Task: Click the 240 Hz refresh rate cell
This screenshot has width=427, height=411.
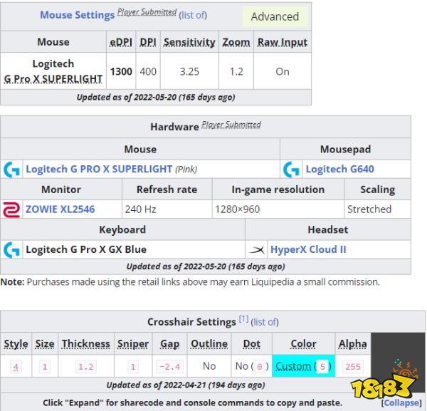Action: pyautogui.click(x=167, y=209)
